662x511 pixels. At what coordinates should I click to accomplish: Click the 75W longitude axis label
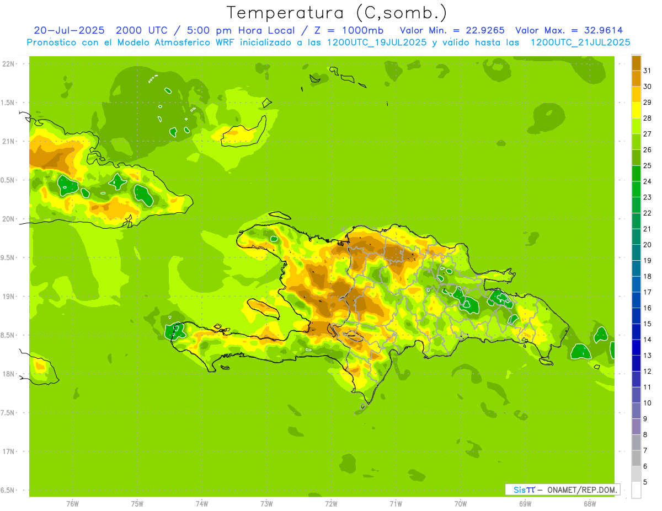click(137, 504)
